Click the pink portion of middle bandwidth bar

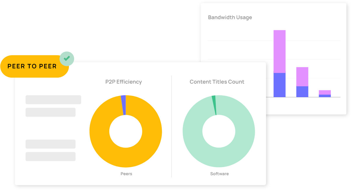point(302,77)
